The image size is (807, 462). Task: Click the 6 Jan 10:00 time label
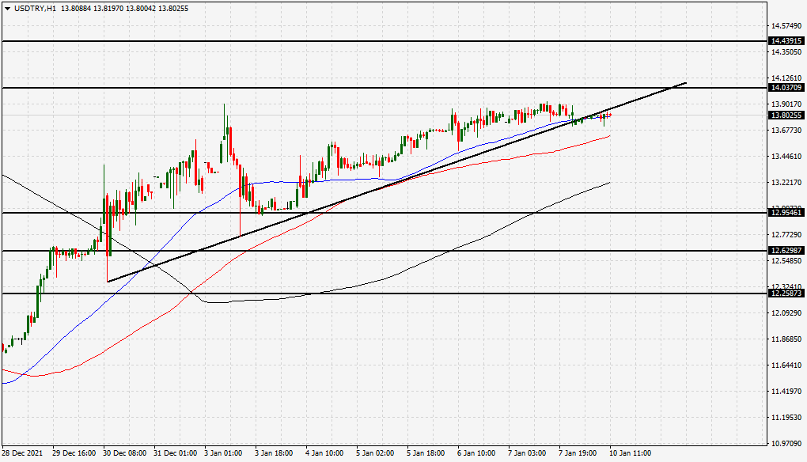pos(477,453)
